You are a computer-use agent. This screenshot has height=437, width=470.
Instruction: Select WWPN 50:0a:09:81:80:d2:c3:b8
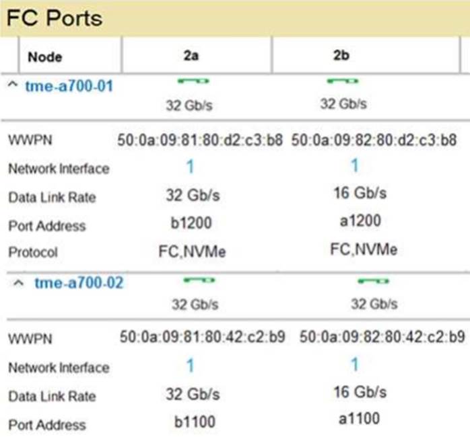[200, 141]
